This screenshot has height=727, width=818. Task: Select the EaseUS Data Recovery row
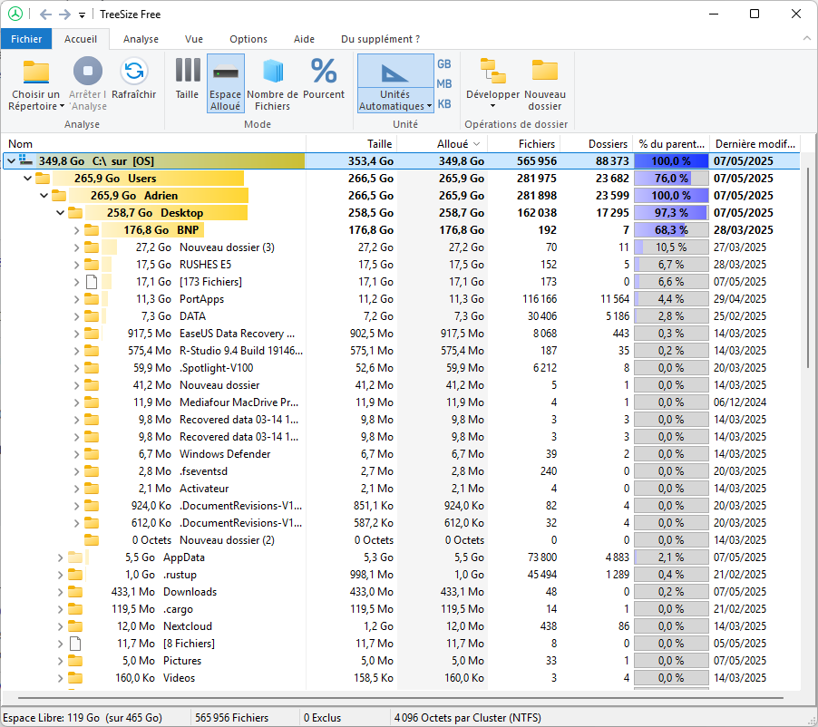[401, 334]
